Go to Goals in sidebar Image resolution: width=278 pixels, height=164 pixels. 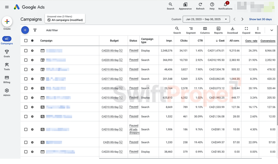7,53
